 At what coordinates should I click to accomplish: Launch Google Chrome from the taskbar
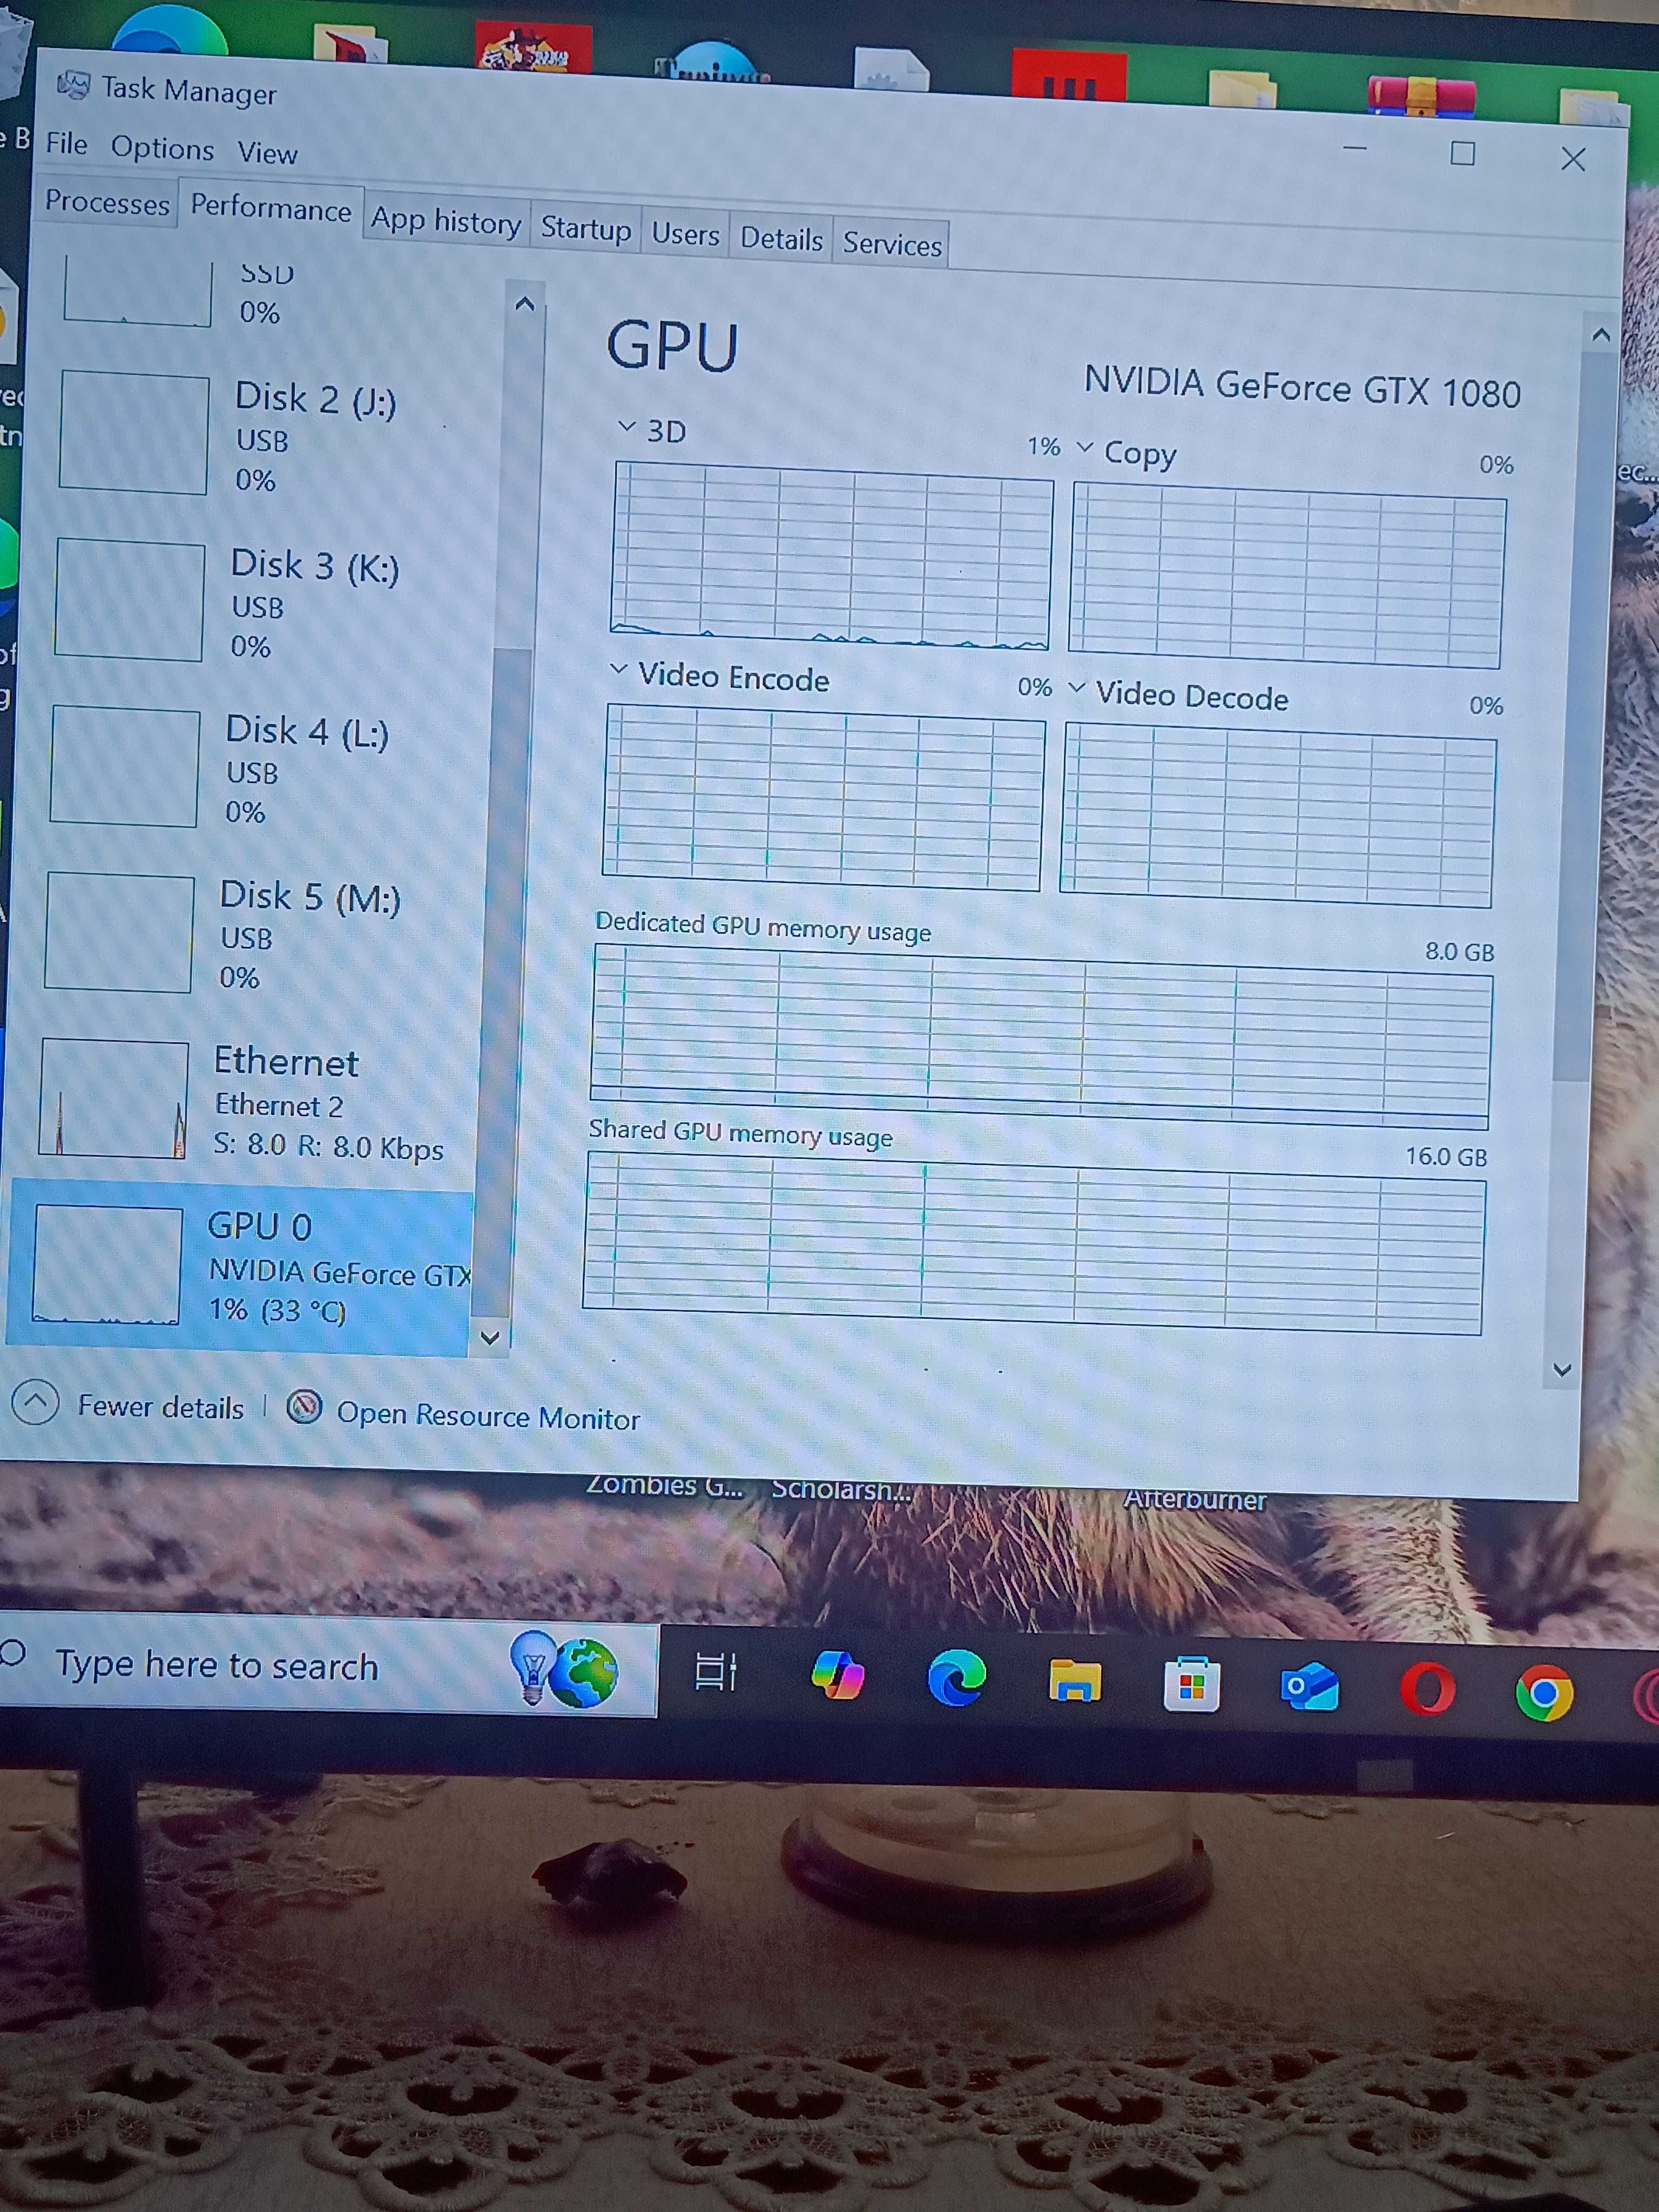click(1544, 1693)
